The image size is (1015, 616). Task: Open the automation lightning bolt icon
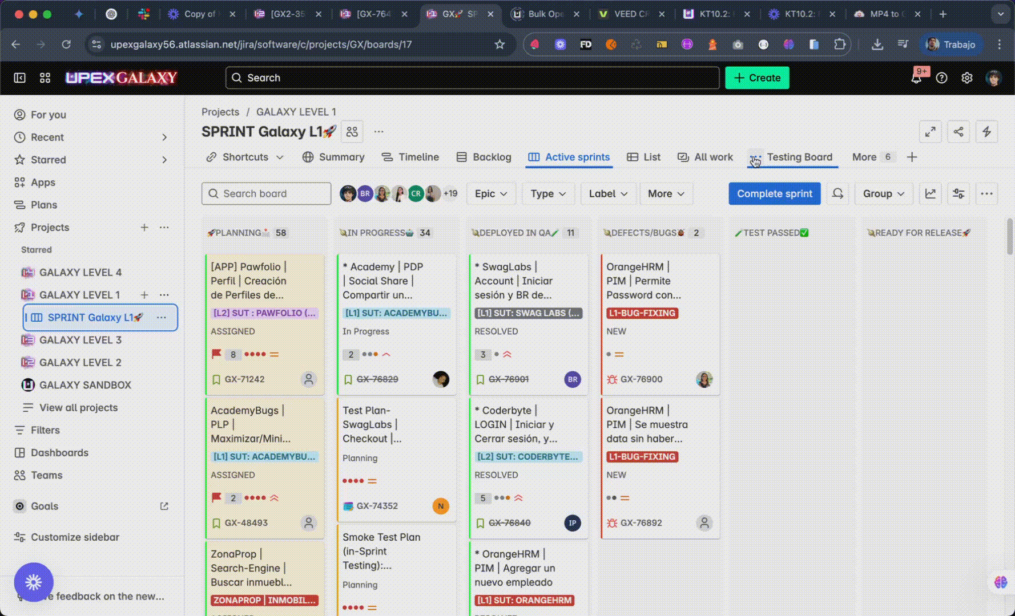tap(986, 132)
